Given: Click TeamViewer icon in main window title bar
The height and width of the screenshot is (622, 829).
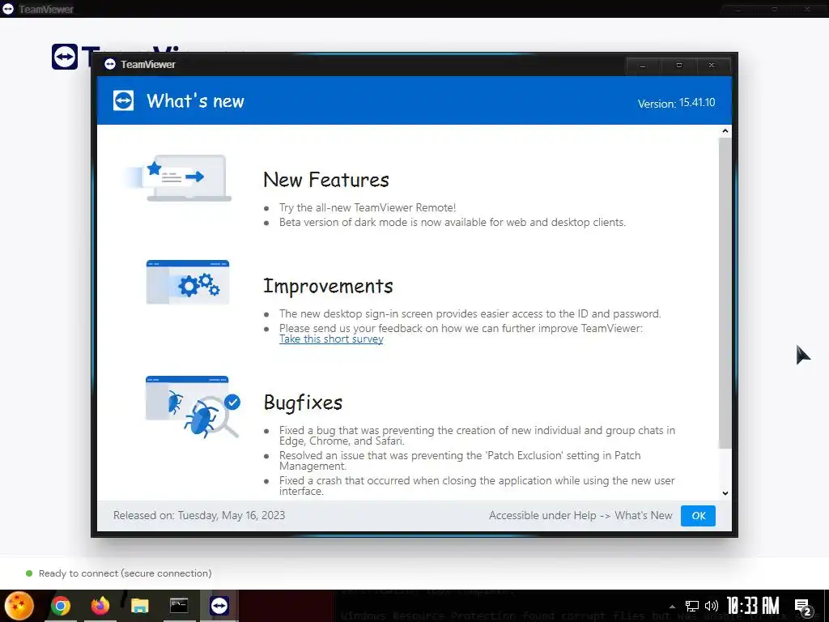Looking at the screenshot, I should (x=8, y=9).
